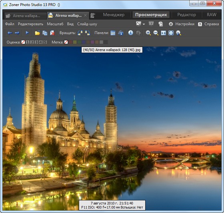The image size is (224, 213).
Task: Open Настройки settings
Action: tap(185, 24)
